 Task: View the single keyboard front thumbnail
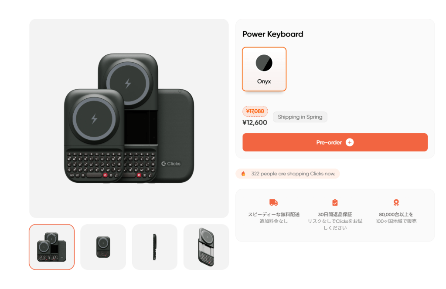103,247
